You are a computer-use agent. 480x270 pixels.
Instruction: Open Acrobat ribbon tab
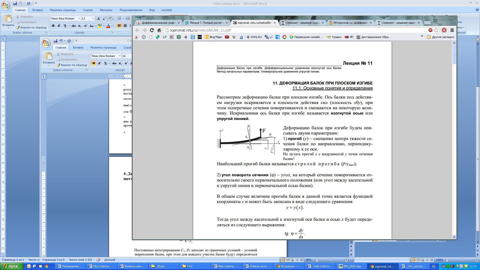(x=167, y=10)
